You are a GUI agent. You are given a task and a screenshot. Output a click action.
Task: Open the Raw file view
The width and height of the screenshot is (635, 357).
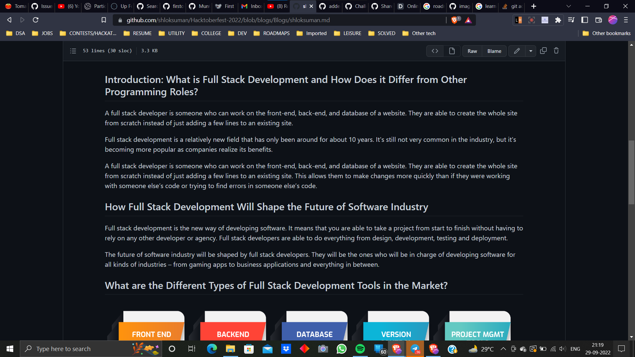pos(472,51)
